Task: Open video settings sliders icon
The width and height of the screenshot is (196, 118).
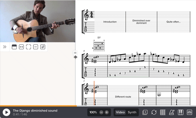Action: click(43, 47)
